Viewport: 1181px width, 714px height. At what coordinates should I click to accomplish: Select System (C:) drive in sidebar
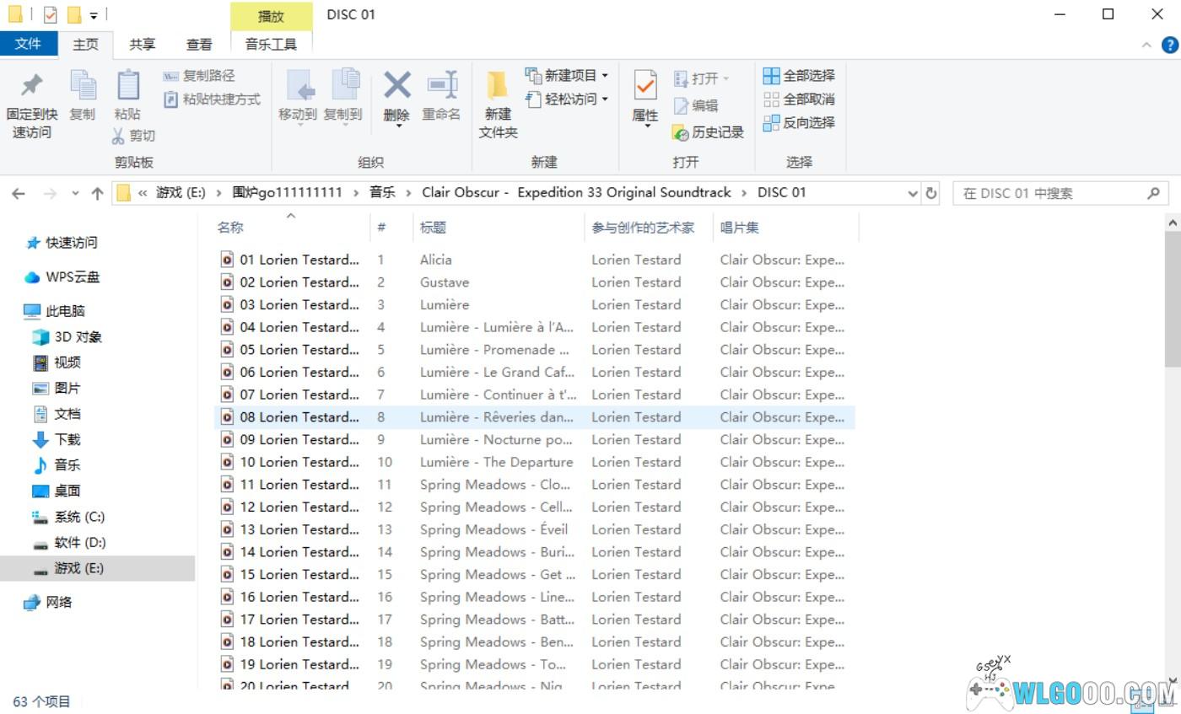coord(79,517)
